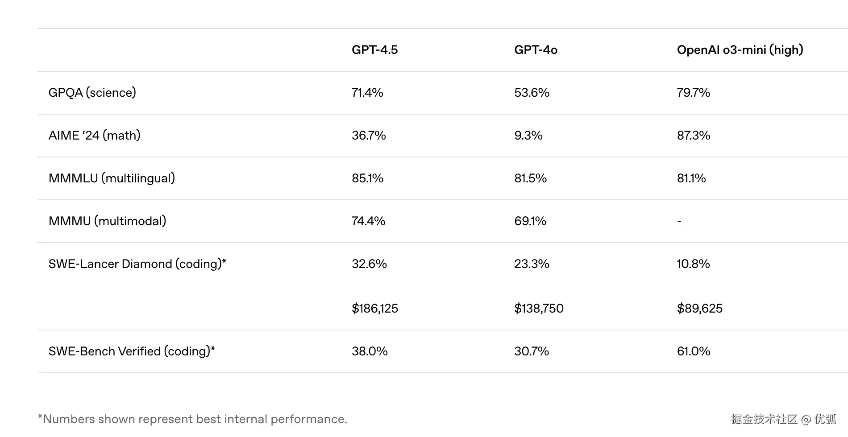Select the 9.3% value for GPT-4o
Screen dimensions: 848x437
pyautogui.click(x=528, y=135)
